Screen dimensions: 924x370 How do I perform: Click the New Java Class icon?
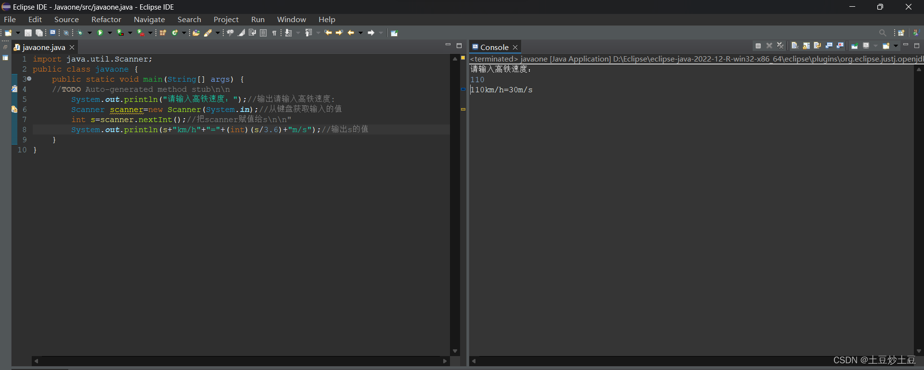coord(175,33)
